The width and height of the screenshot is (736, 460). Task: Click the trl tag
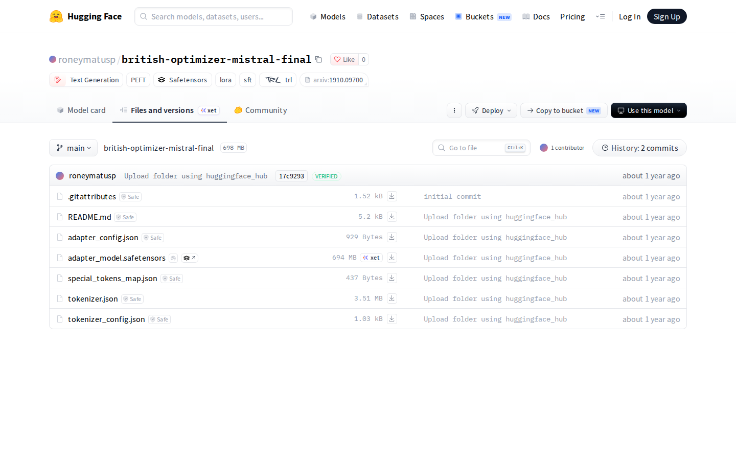click(x=278, y=80)
